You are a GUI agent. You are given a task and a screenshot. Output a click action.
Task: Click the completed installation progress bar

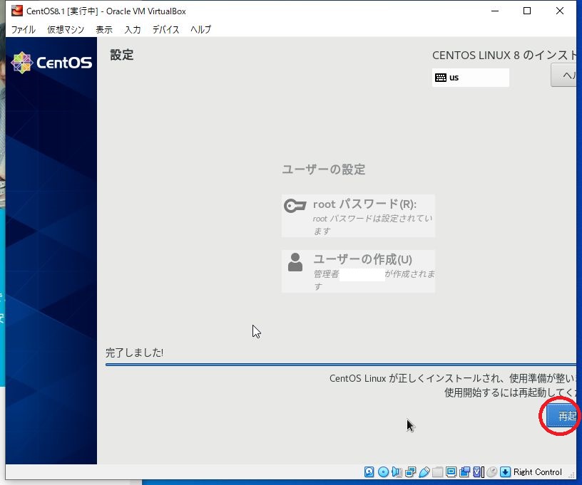[341, 365]
